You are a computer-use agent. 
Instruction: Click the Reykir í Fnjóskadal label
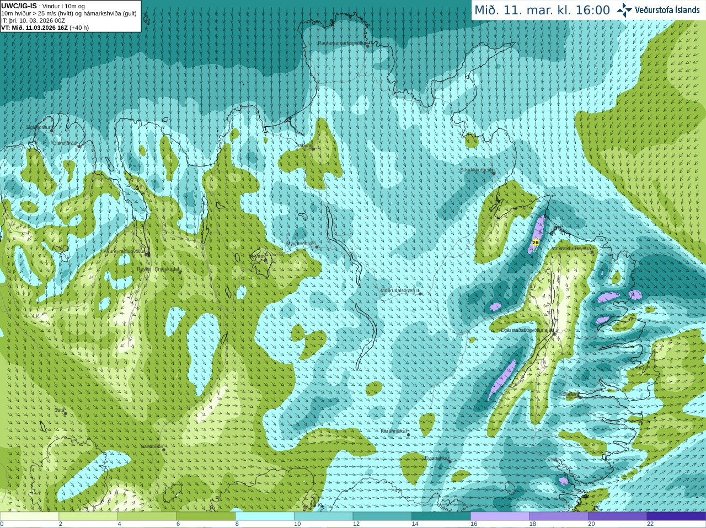coord(158,269)
